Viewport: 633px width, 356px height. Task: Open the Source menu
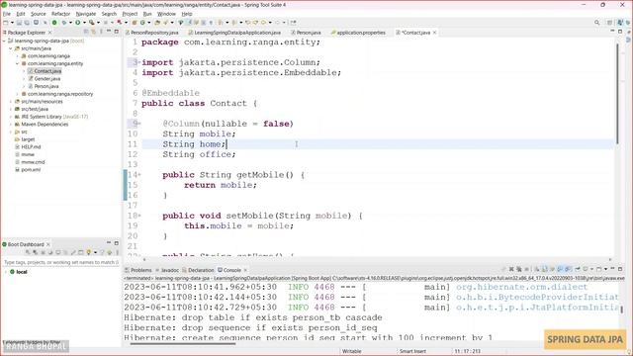(39, 14)
